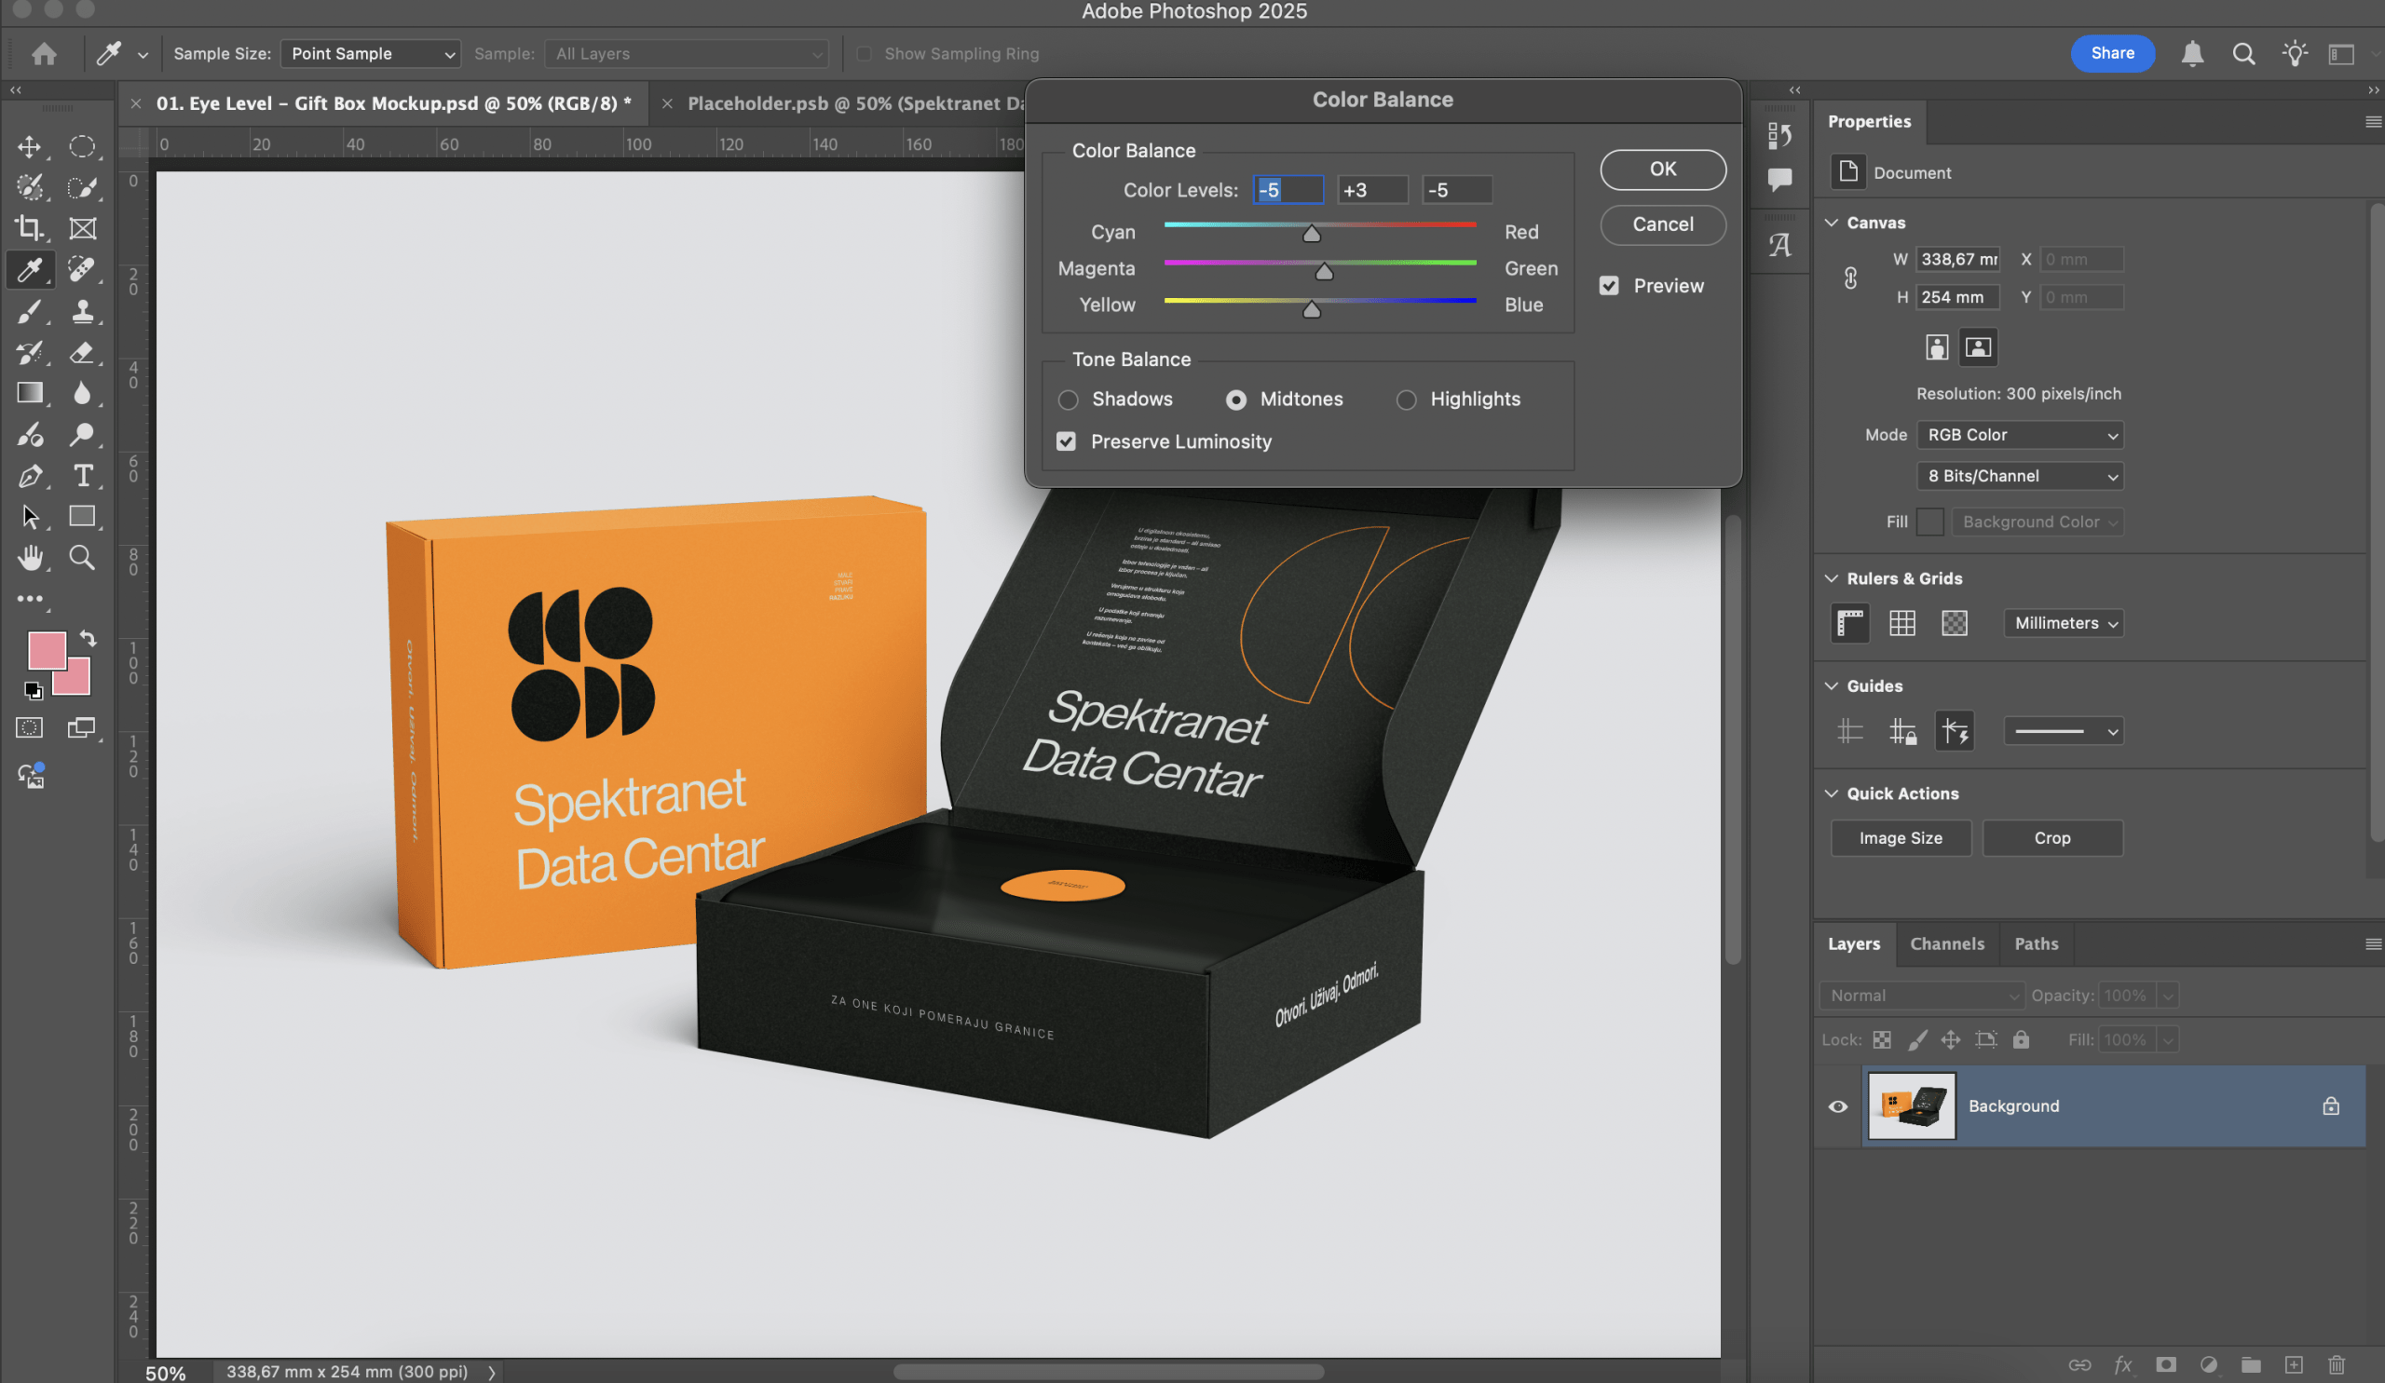Select the Eraser tool
This screenshot has width=2385, height=1383.
[82, 352]
